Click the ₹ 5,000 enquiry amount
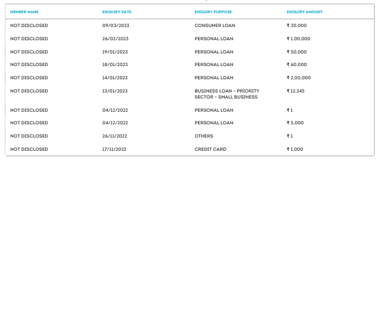The image size is (380, 322). [x=295, y=123]
